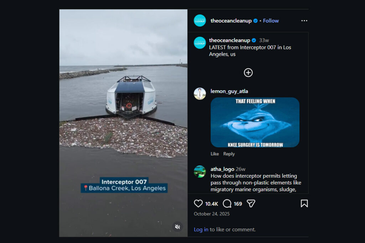Click the Grinch knee surgery meme image
365x243 pixels.
(255, 123)
